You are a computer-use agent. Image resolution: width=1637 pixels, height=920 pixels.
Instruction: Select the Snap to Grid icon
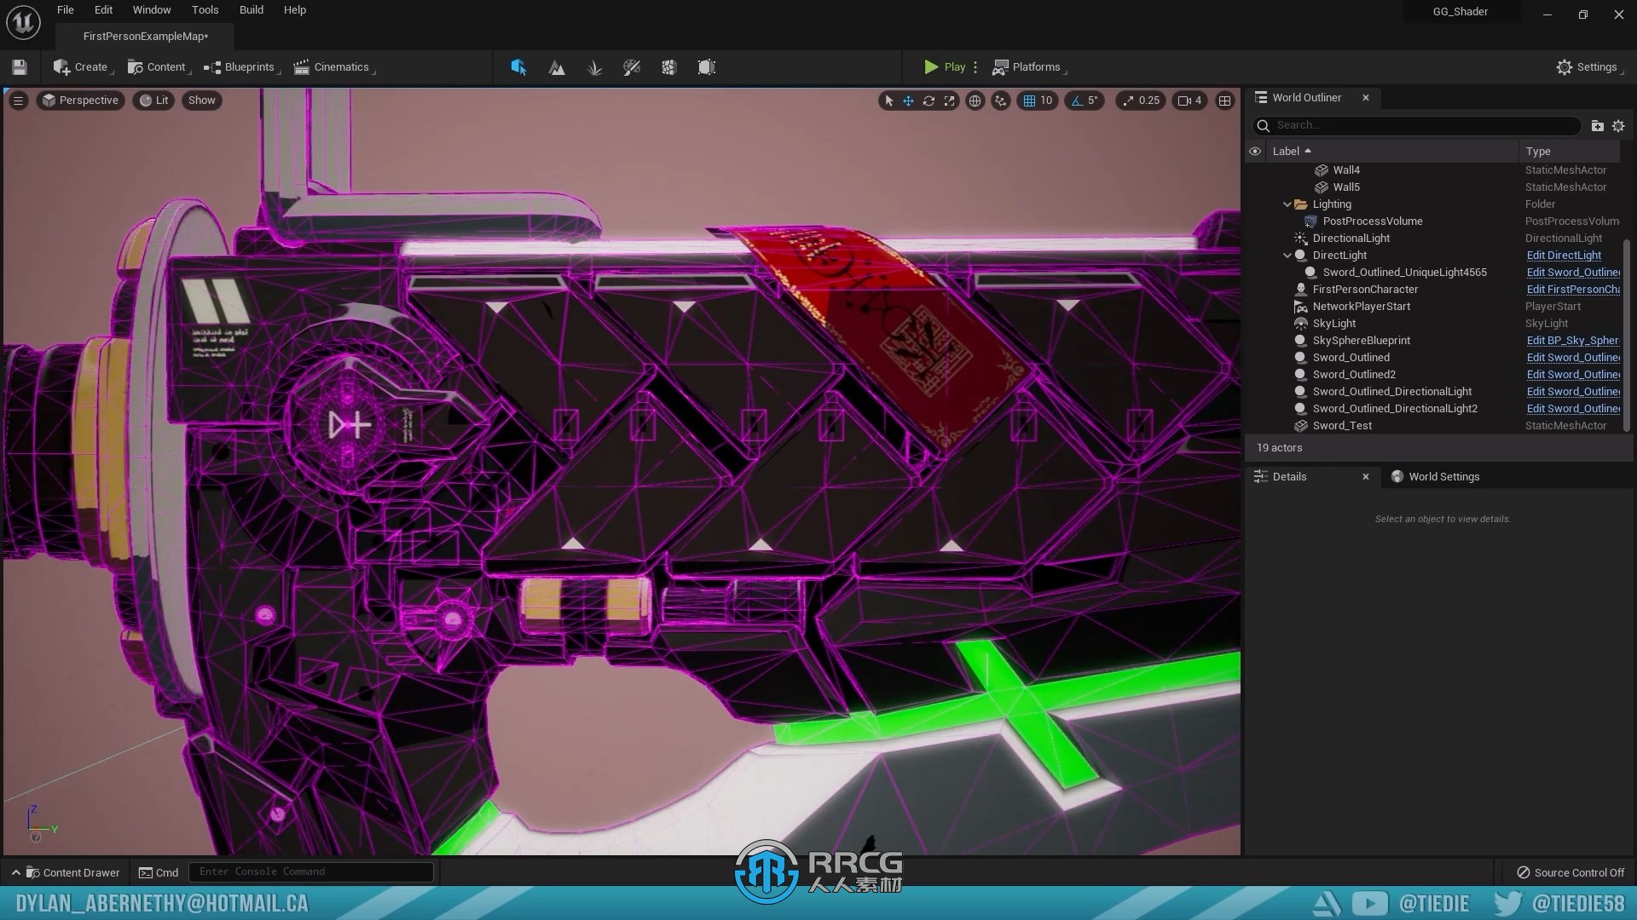1027,100
